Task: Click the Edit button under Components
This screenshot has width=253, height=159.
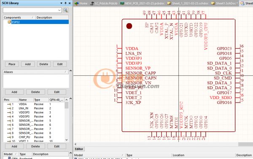Action: coord(60,64)
